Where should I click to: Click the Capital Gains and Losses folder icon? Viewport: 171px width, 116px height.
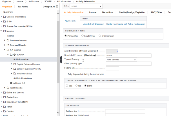coord(15,64)
